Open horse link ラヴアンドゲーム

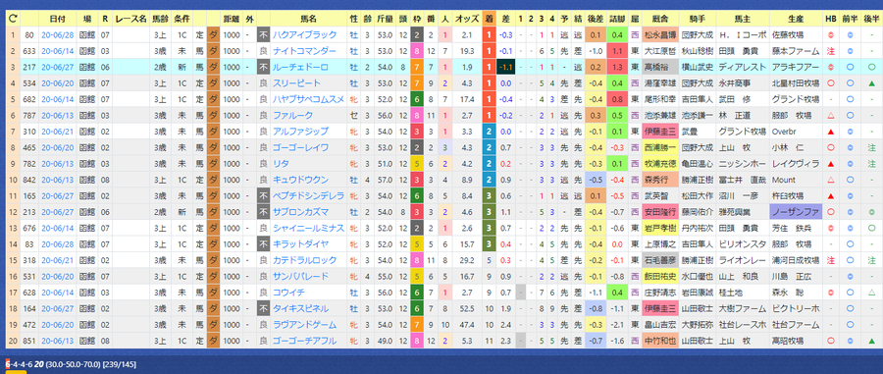coord(305,325)
